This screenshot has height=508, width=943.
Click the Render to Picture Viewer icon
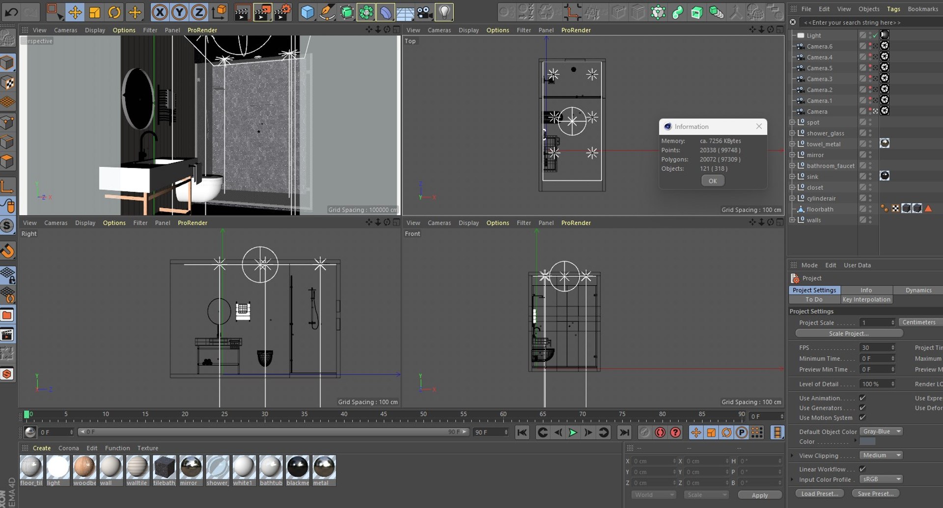[262, 12]
